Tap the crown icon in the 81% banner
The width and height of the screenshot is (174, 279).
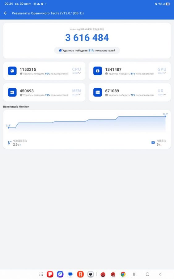60,50
